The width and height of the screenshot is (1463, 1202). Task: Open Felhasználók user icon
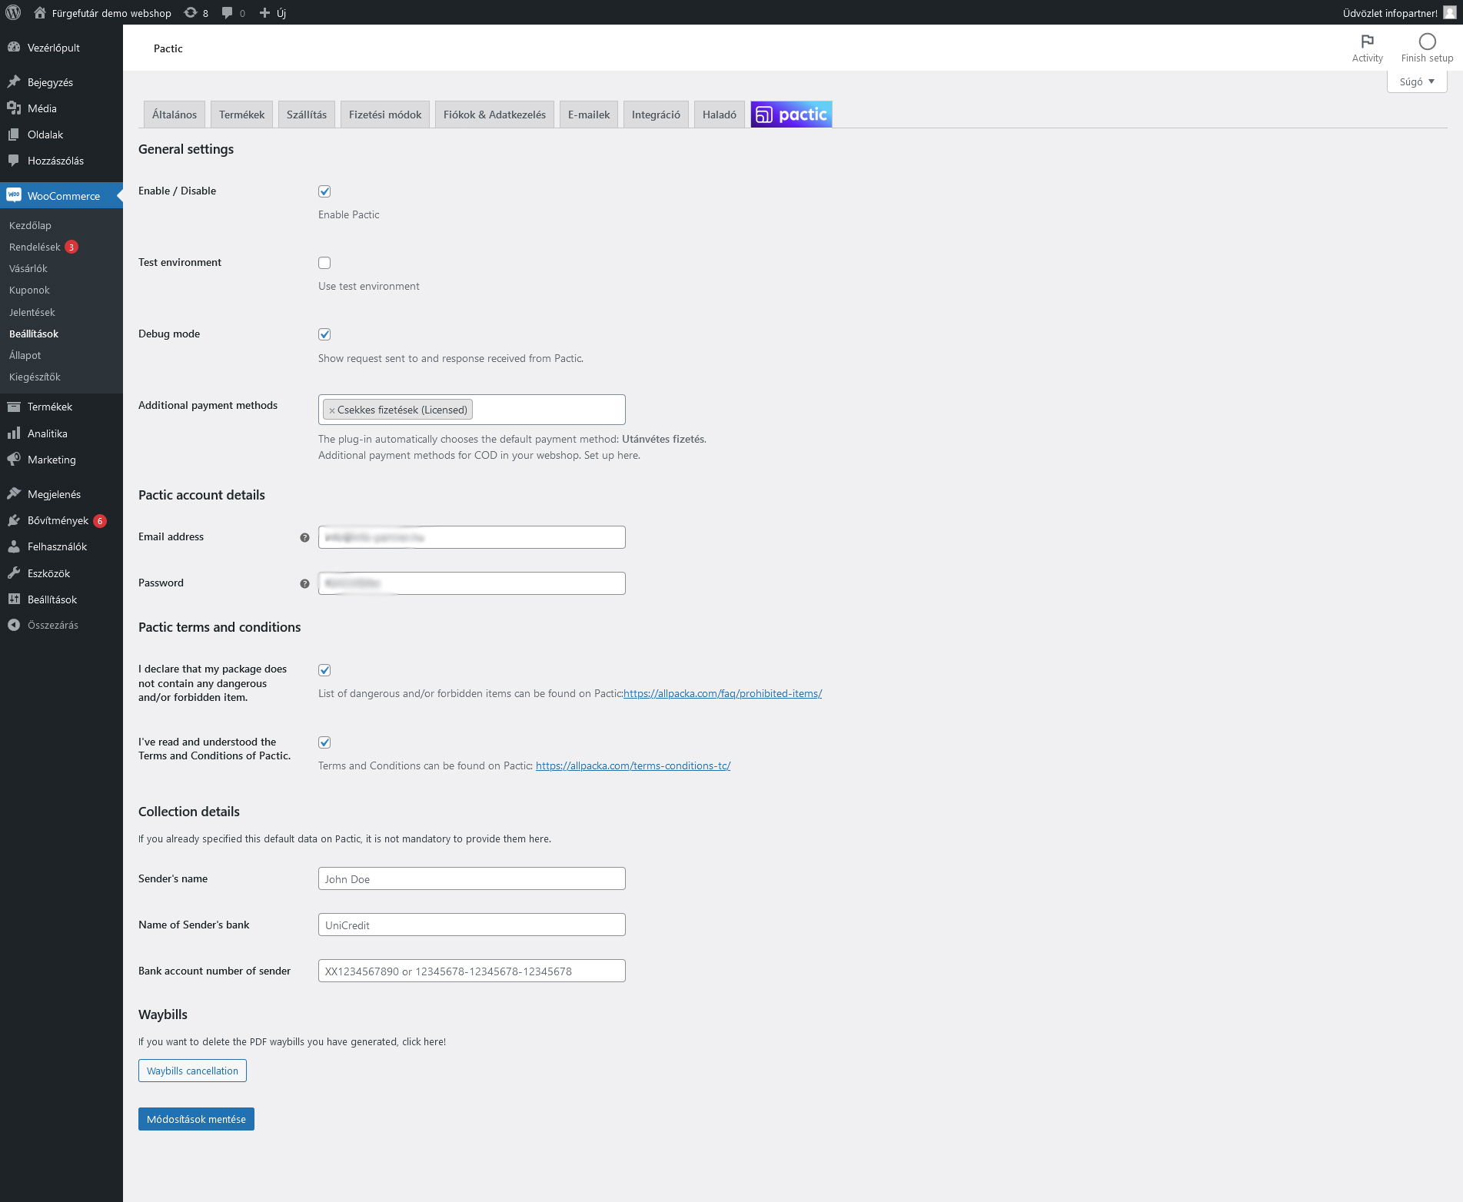point(14,546)
